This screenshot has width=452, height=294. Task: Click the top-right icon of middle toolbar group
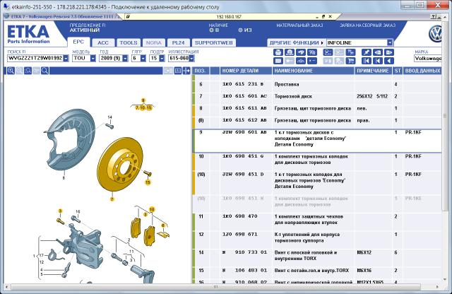click(350, 52)
